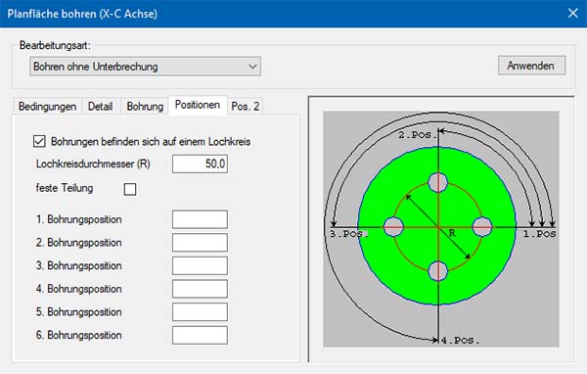Click the 5. Bohrungsposition field
Image resolution: width=587 pixels, height=374 pixels.
(x=200, y=311)
